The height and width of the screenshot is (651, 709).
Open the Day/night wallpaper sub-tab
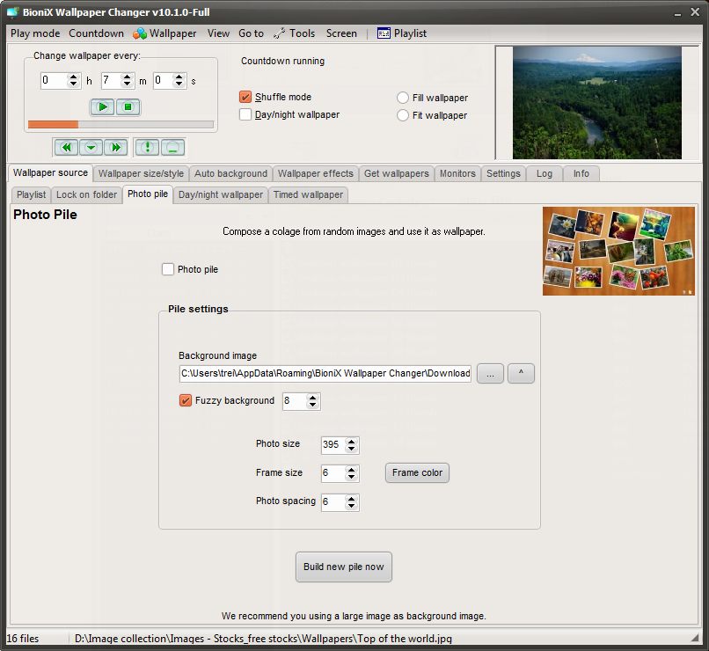[220, 194]
